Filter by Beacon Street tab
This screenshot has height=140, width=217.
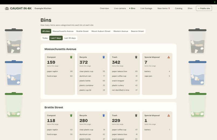[x=137, y=31]
